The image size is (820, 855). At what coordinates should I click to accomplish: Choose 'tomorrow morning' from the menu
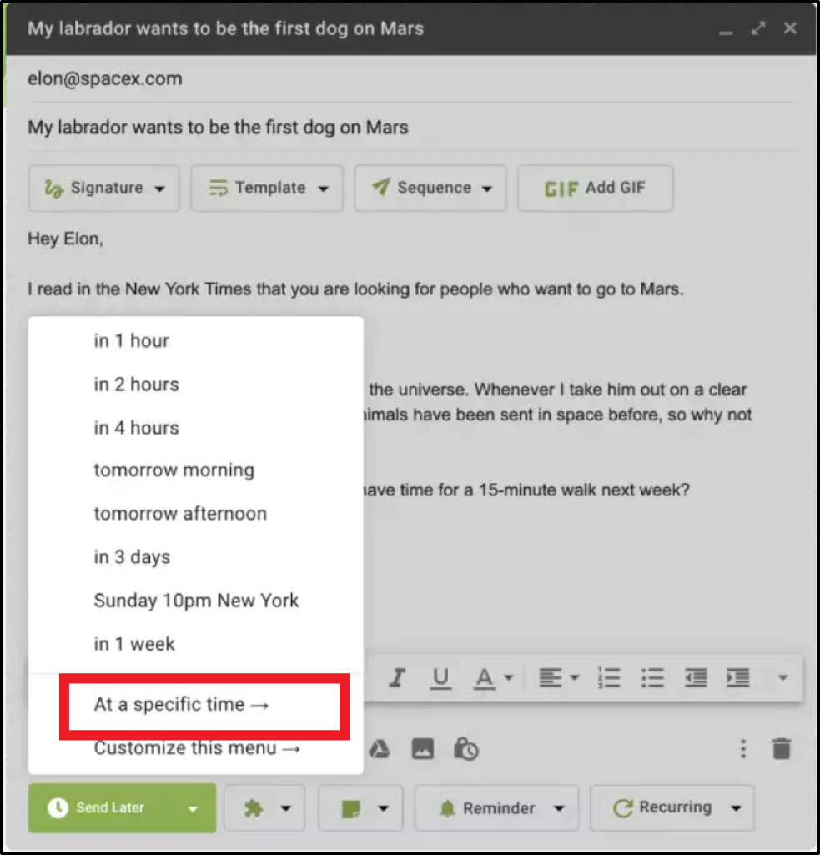coord(174,470)
